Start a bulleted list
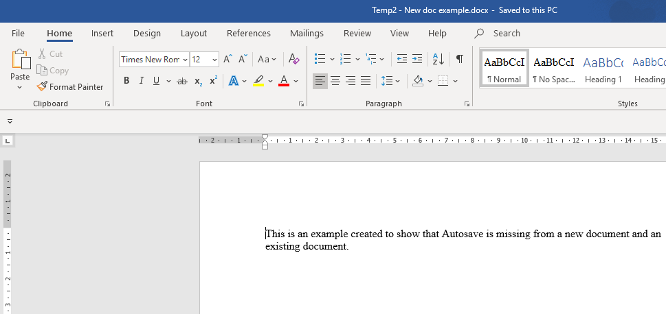 [x=320, y=59]
